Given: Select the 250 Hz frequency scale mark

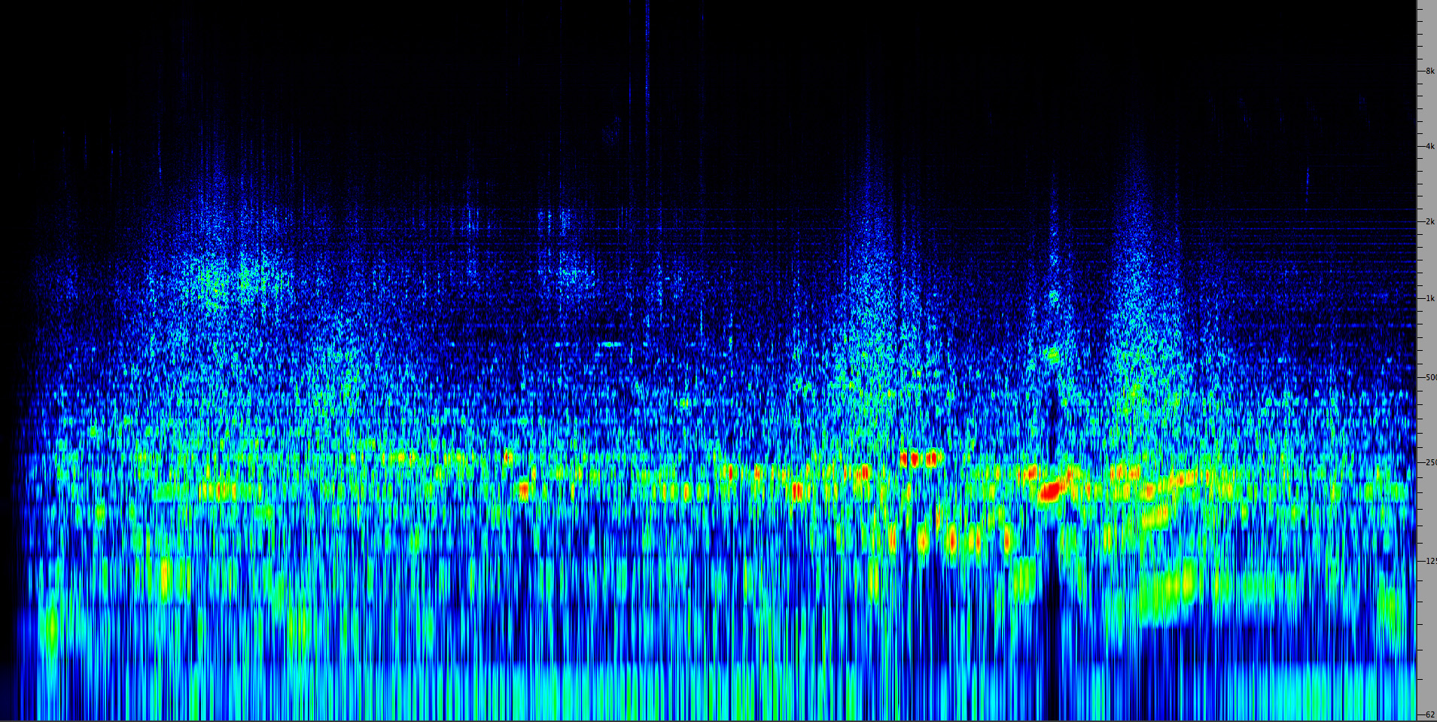Looking at the screenshot, I should pos(1429,462).
